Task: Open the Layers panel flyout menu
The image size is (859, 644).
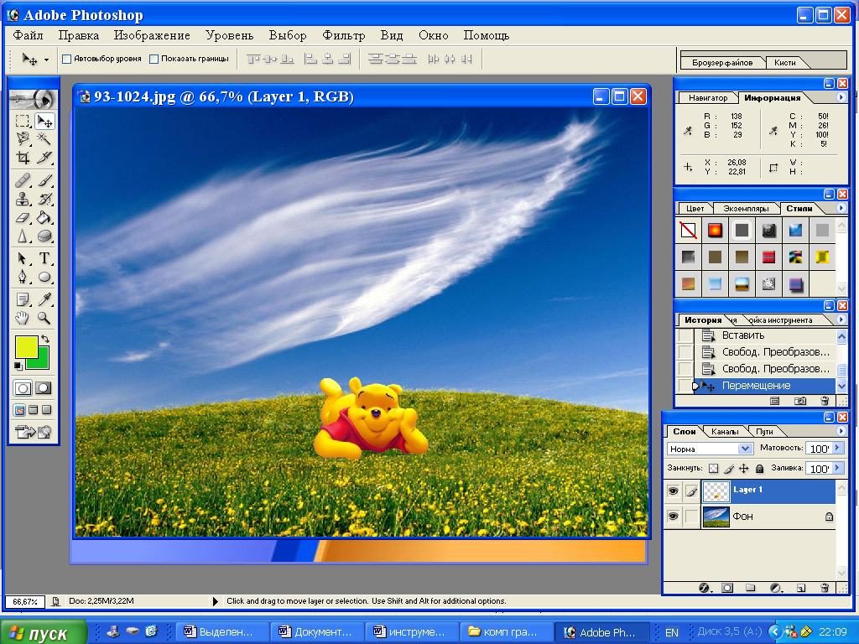Action: point(841,431)
